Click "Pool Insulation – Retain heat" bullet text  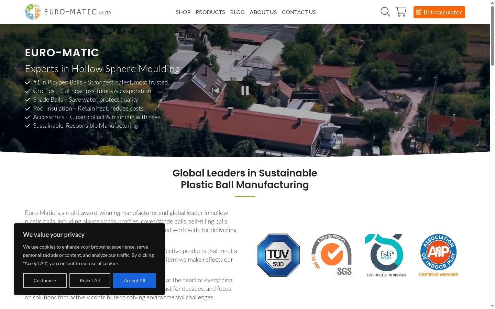coord(88,108)
